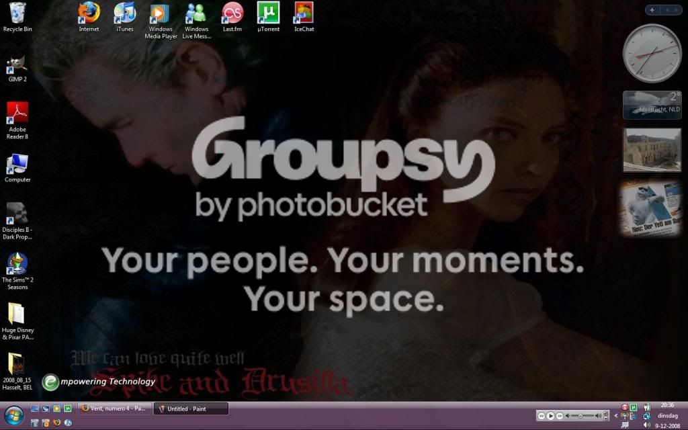Open the Last.fm desktop shortcut

click(232, 17)
